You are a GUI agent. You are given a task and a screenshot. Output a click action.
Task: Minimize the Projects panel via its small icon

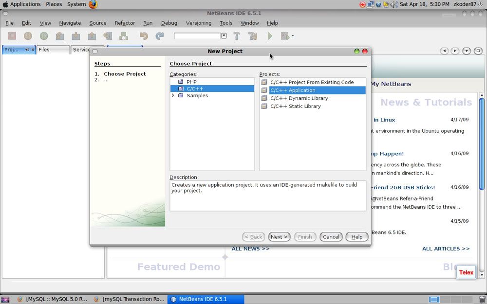(27, 50)
